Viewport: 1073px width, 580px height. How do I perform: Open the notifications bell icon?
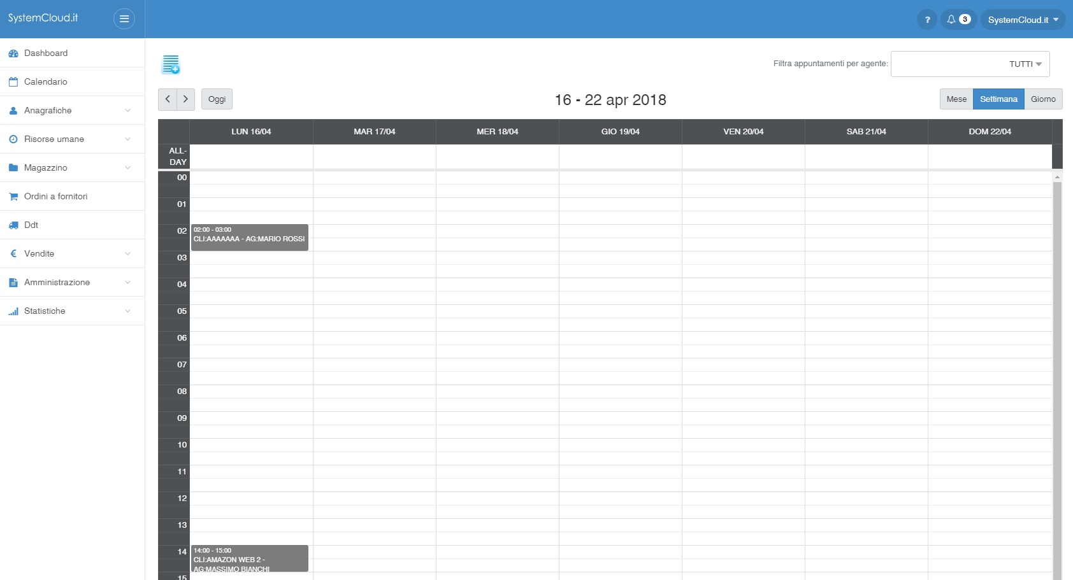(x=951, y=20)
